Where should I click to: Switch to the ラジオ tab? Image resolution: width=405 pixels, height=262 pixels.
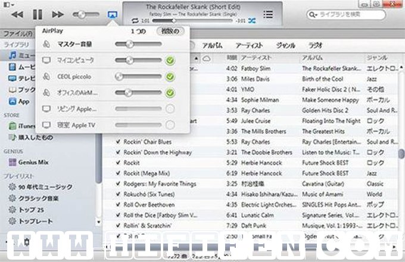[316, 46]
